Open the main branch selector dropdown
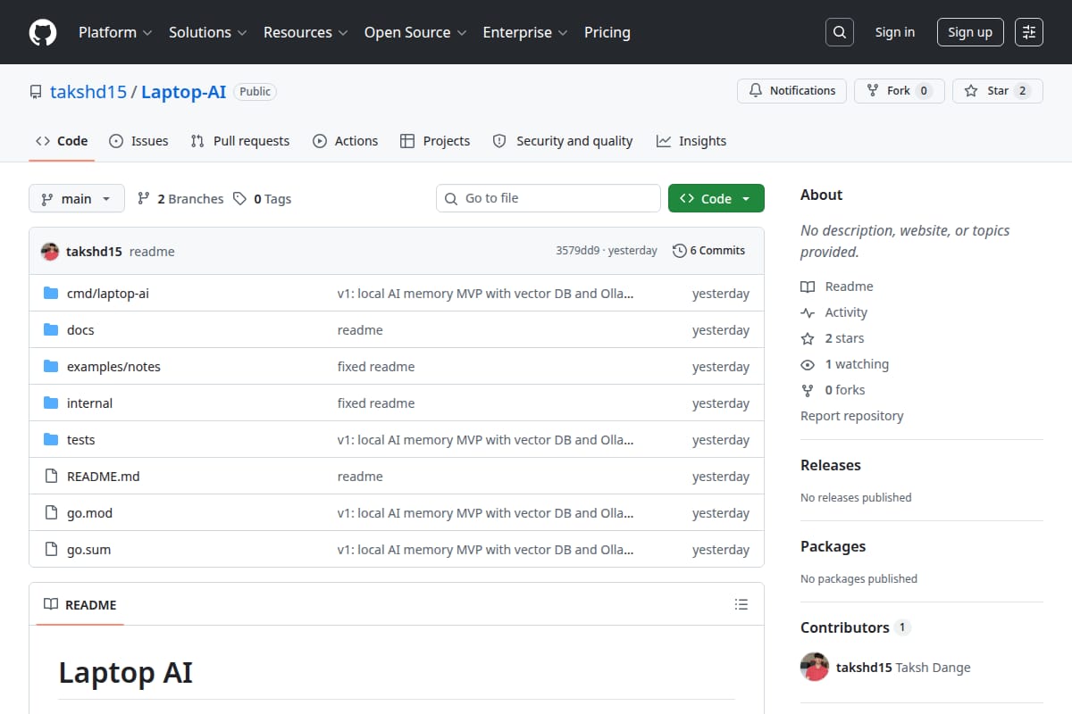Screen dimensions: 1072x714 click(76, 198)
